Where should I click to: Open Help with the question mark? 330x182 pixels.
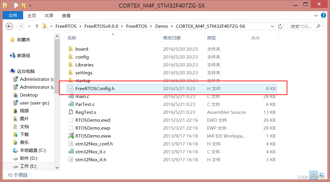(324, 15)
